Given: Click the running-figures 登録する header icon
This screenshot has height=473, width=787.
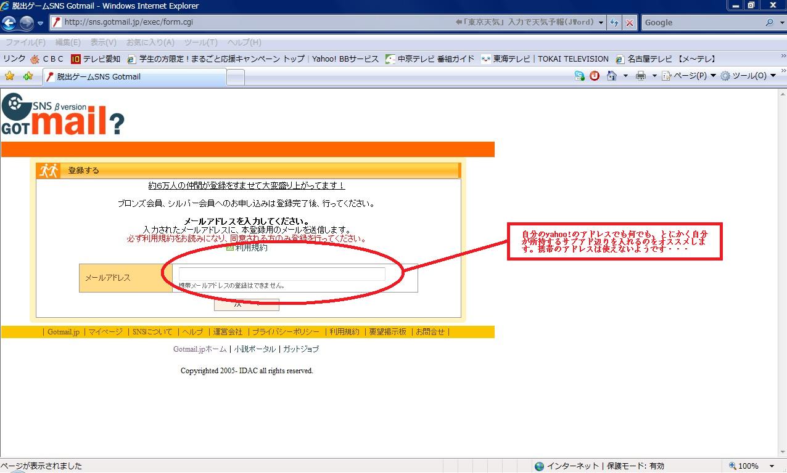Looking at the screenshot, I should [49, 171].
